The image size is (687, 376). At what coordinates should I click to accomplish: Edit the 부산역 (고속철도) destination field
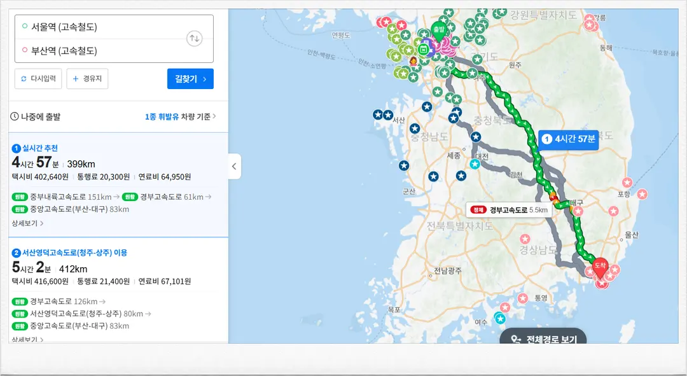[x=101, y=51]
